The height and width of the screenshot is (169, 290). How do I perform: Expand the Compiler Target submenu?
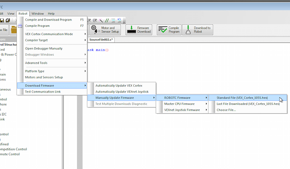(x=52, y=40)
